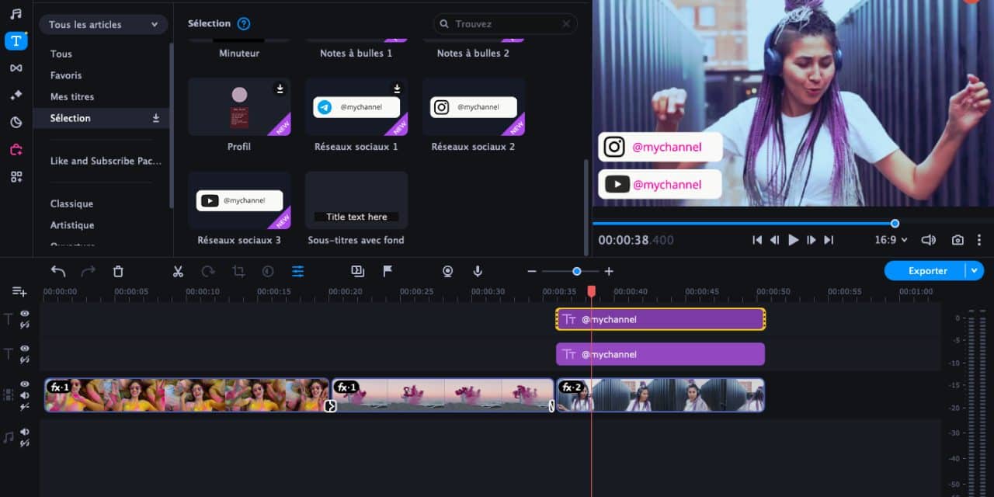Mute the audio track speaker icon
The width and height of the screenshot is (994, 497).
pyautogui.click(x=25, y=432)
